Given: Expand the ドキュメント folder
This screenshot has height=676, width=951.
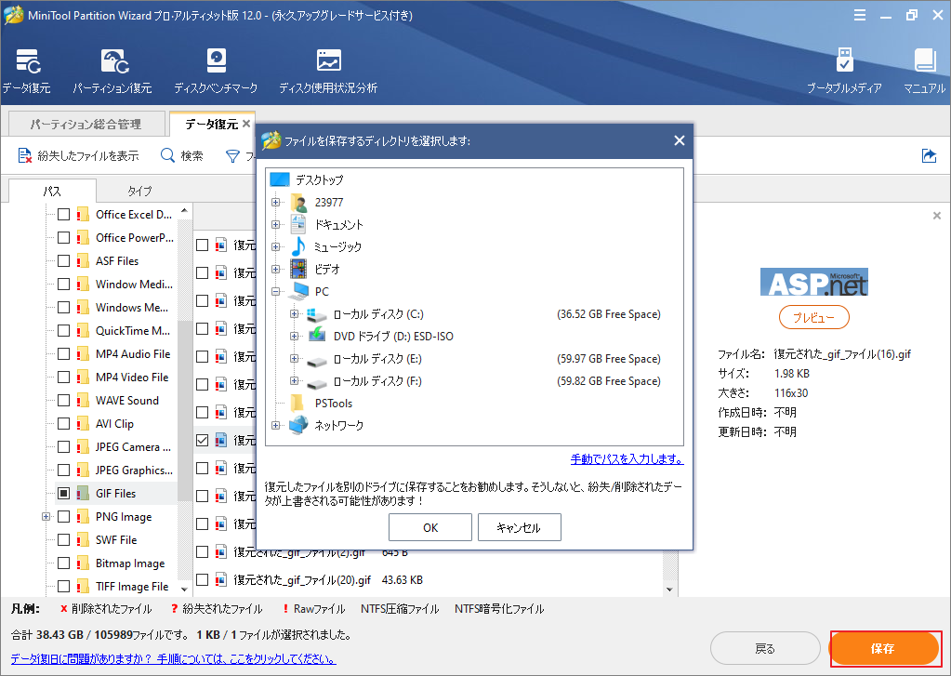Looking at the screenshot, I should coord(274,224).
